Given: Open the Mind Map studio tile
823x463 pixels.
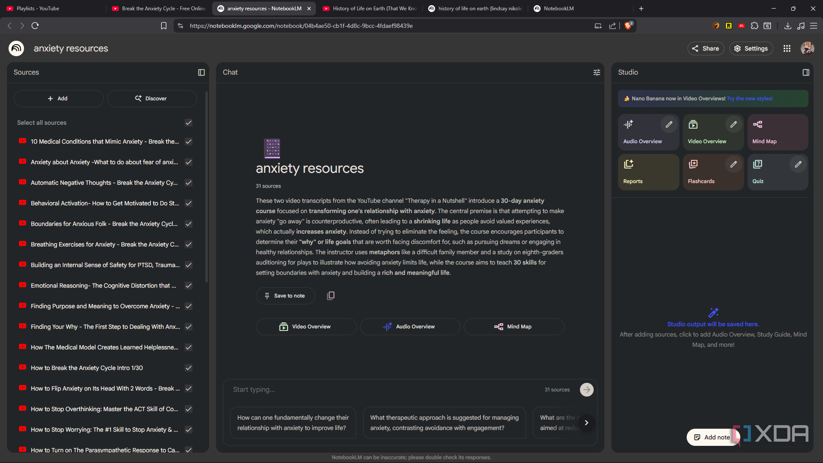Looking at the screenshot, I should click(778, 132).
